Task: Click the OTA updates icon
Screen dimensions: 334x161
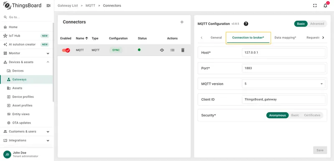Action: pos(9,123)
